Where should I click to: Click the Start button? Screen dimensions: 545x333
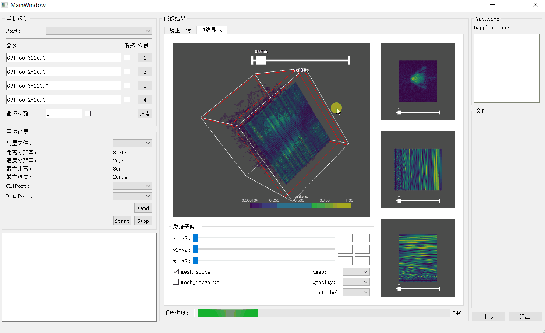[x=122, y=221]
